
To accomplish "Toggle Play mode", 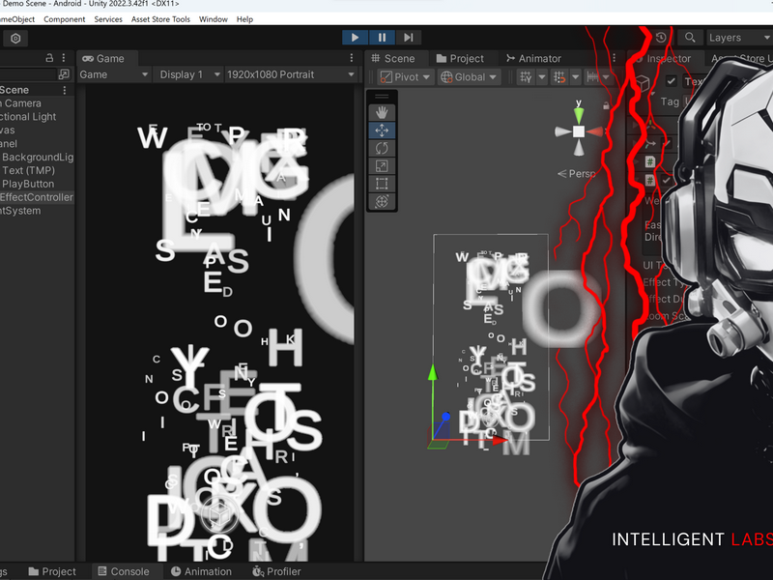I will pyautogui.click(x=355, y=38).
